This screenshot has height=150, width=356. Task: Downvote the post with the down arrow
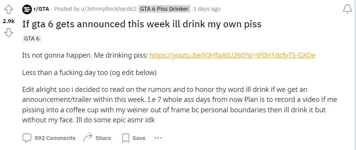click(x=8, y=33)
